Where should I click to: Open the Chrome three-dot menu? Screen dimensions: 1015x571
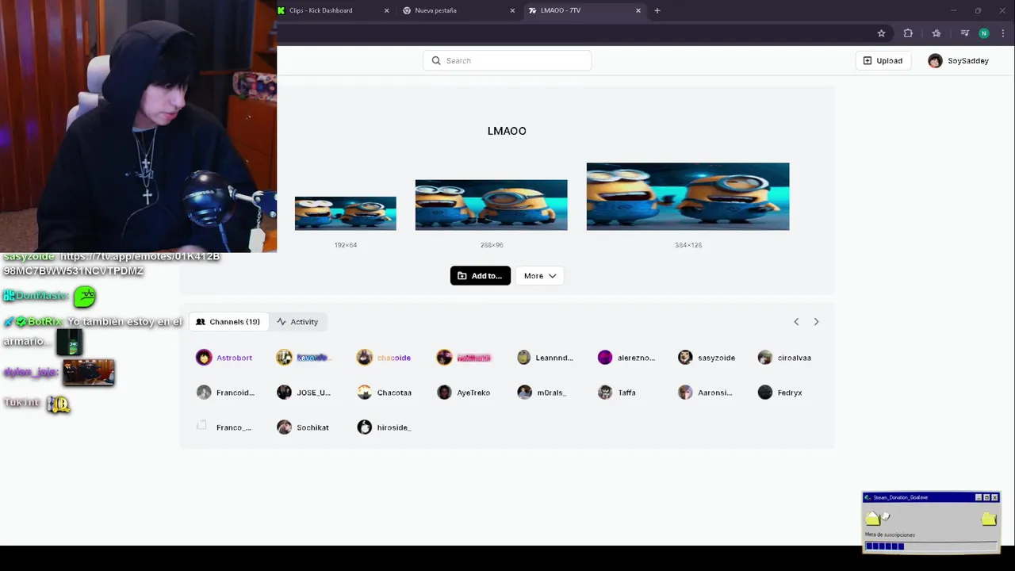1003,33
